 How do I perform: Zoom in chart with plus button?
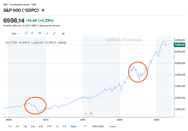(x=91, y=113)
